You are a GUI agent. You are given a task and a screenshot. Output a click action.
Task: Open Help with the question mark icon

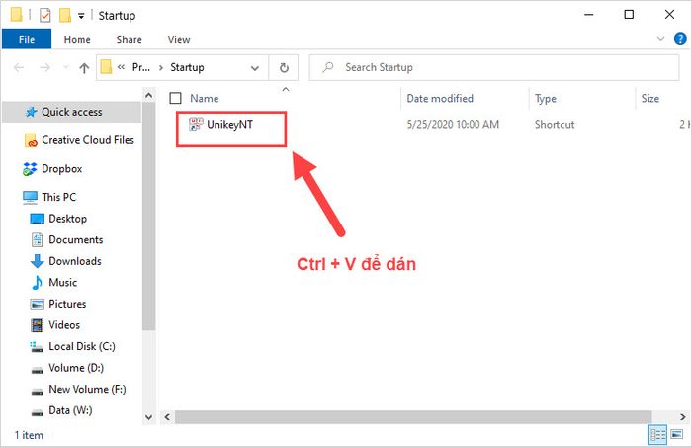(680, 39)
